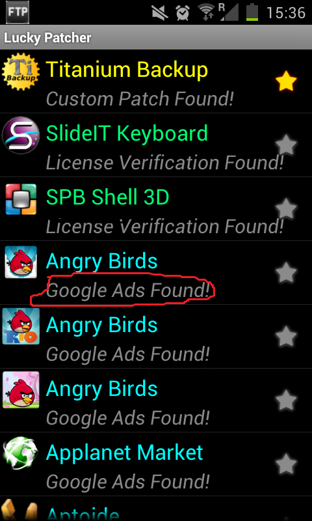Select the SlideIT Keyboard title text
The width and height of the screenshot is (312, 521).
pos(127,134)
